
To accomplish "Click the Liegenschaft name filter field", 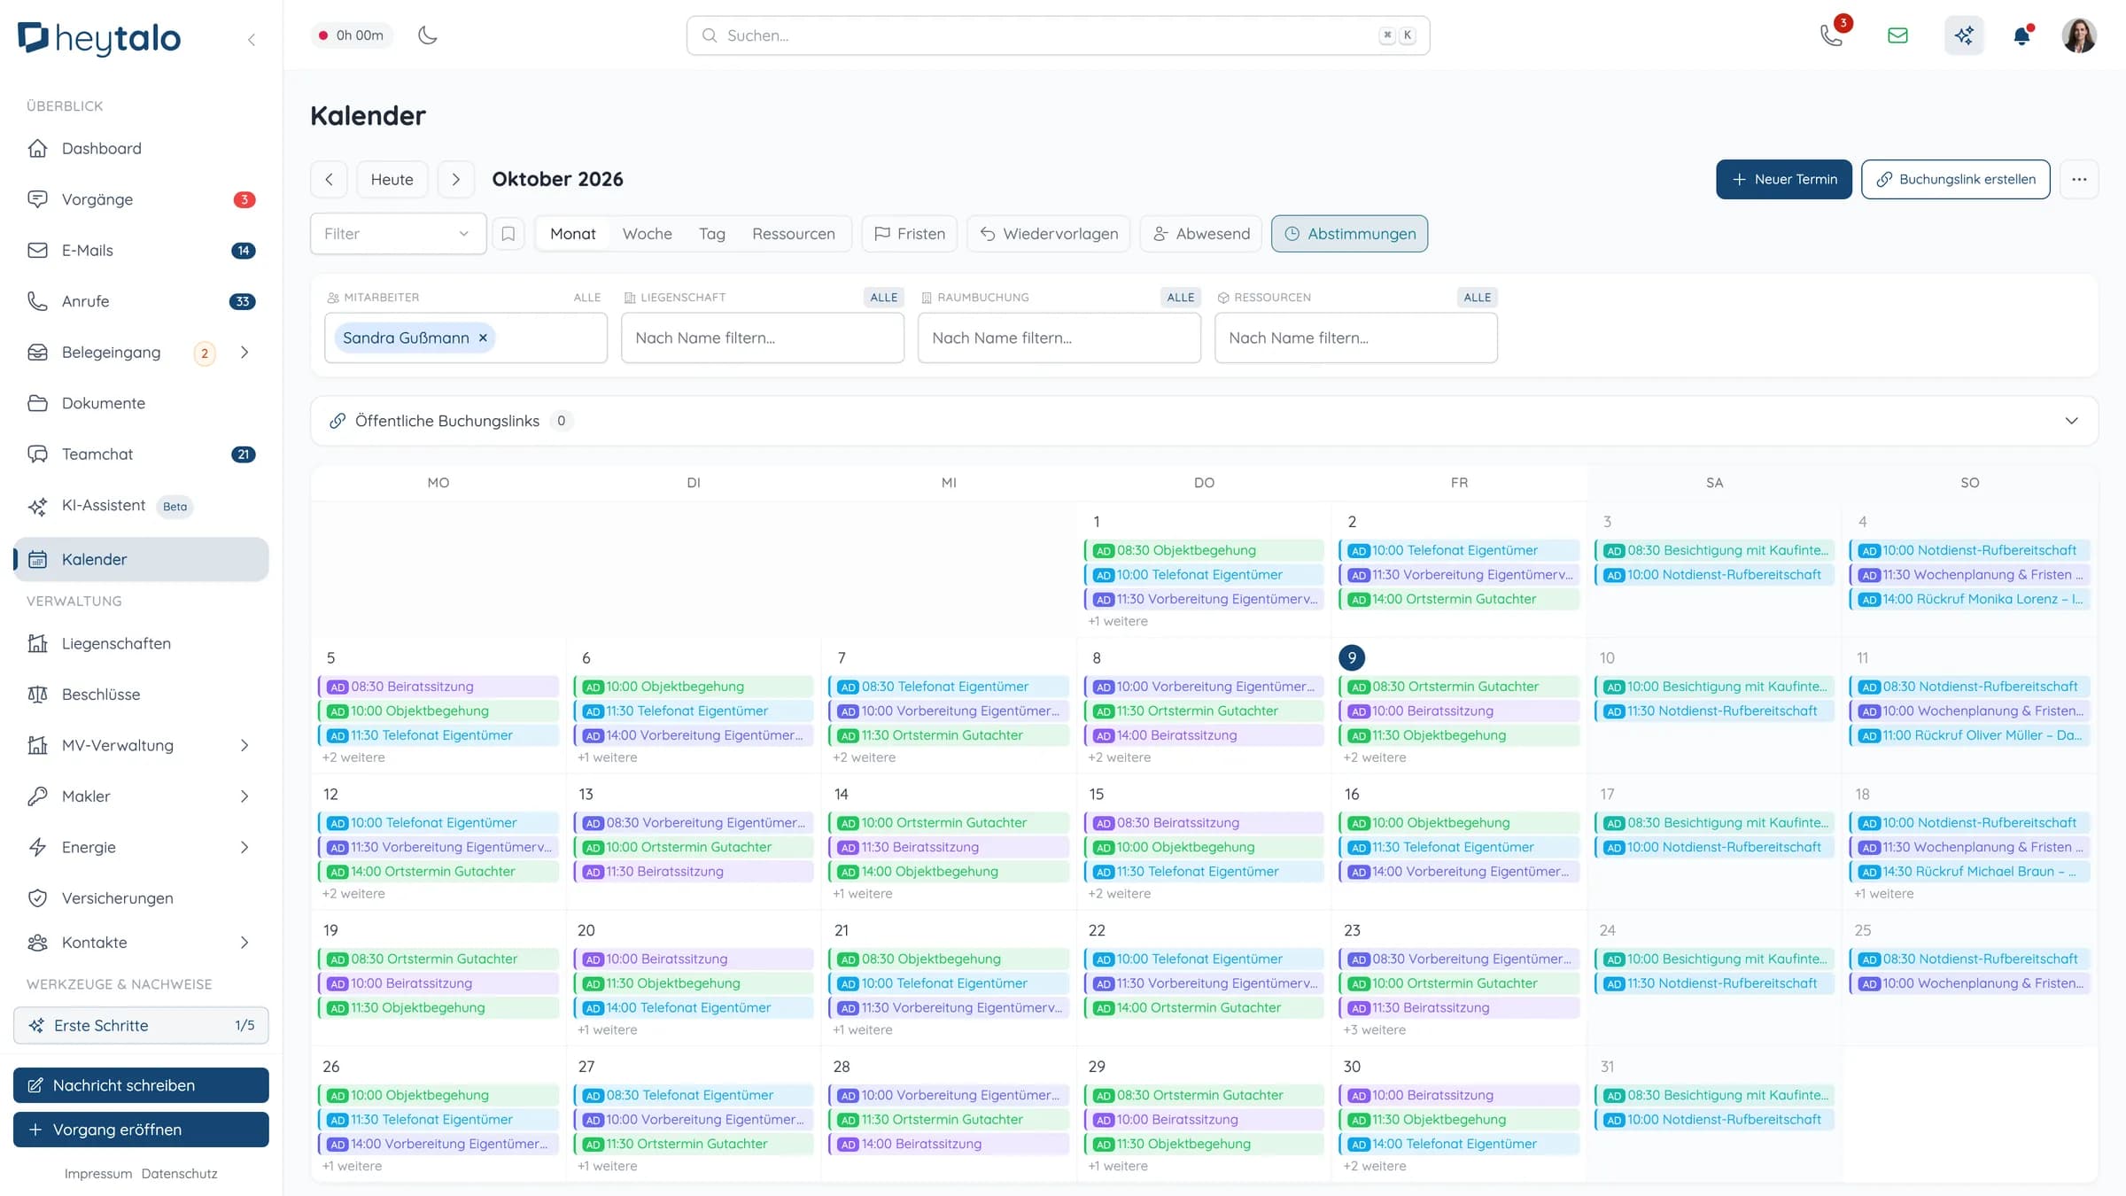I will pos(762,338).
